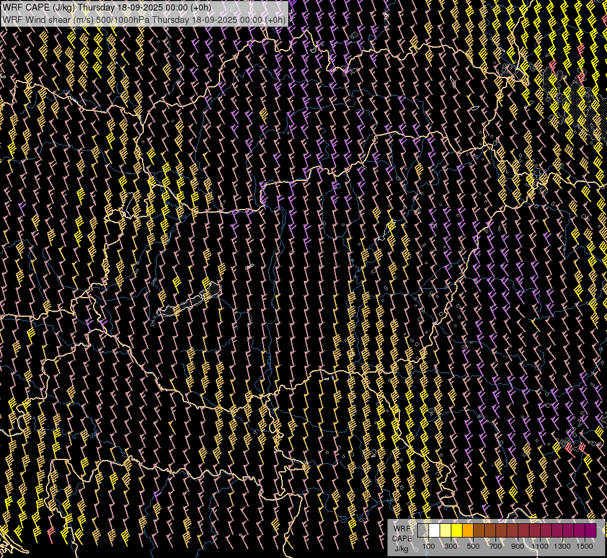Click the small stippled lake northeast of Balaton
607x558 pixels.
tap(214, 288)
